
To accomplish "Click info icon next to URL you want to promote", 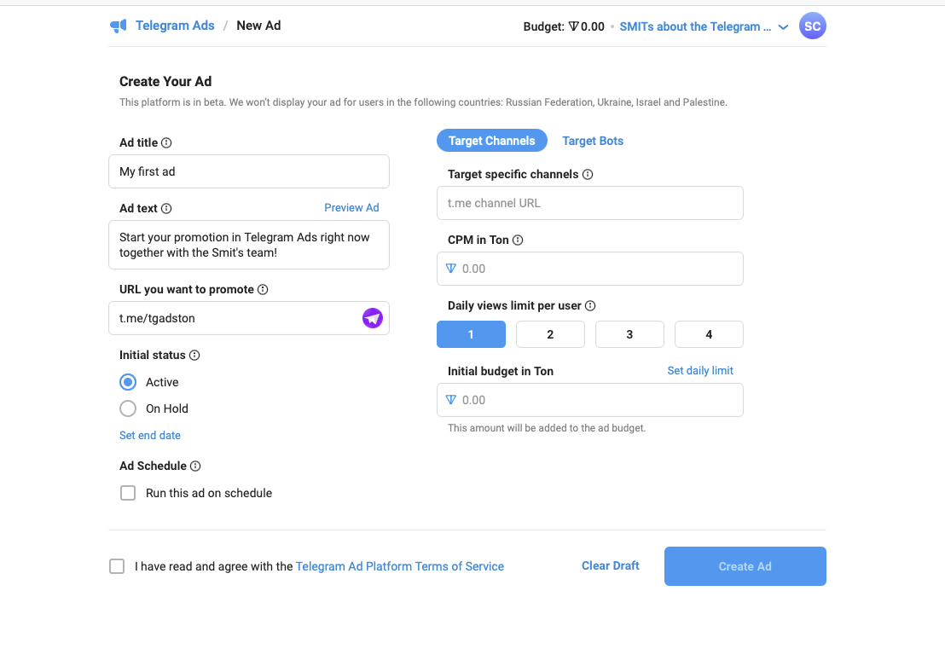I will click(x=263, y=289).
